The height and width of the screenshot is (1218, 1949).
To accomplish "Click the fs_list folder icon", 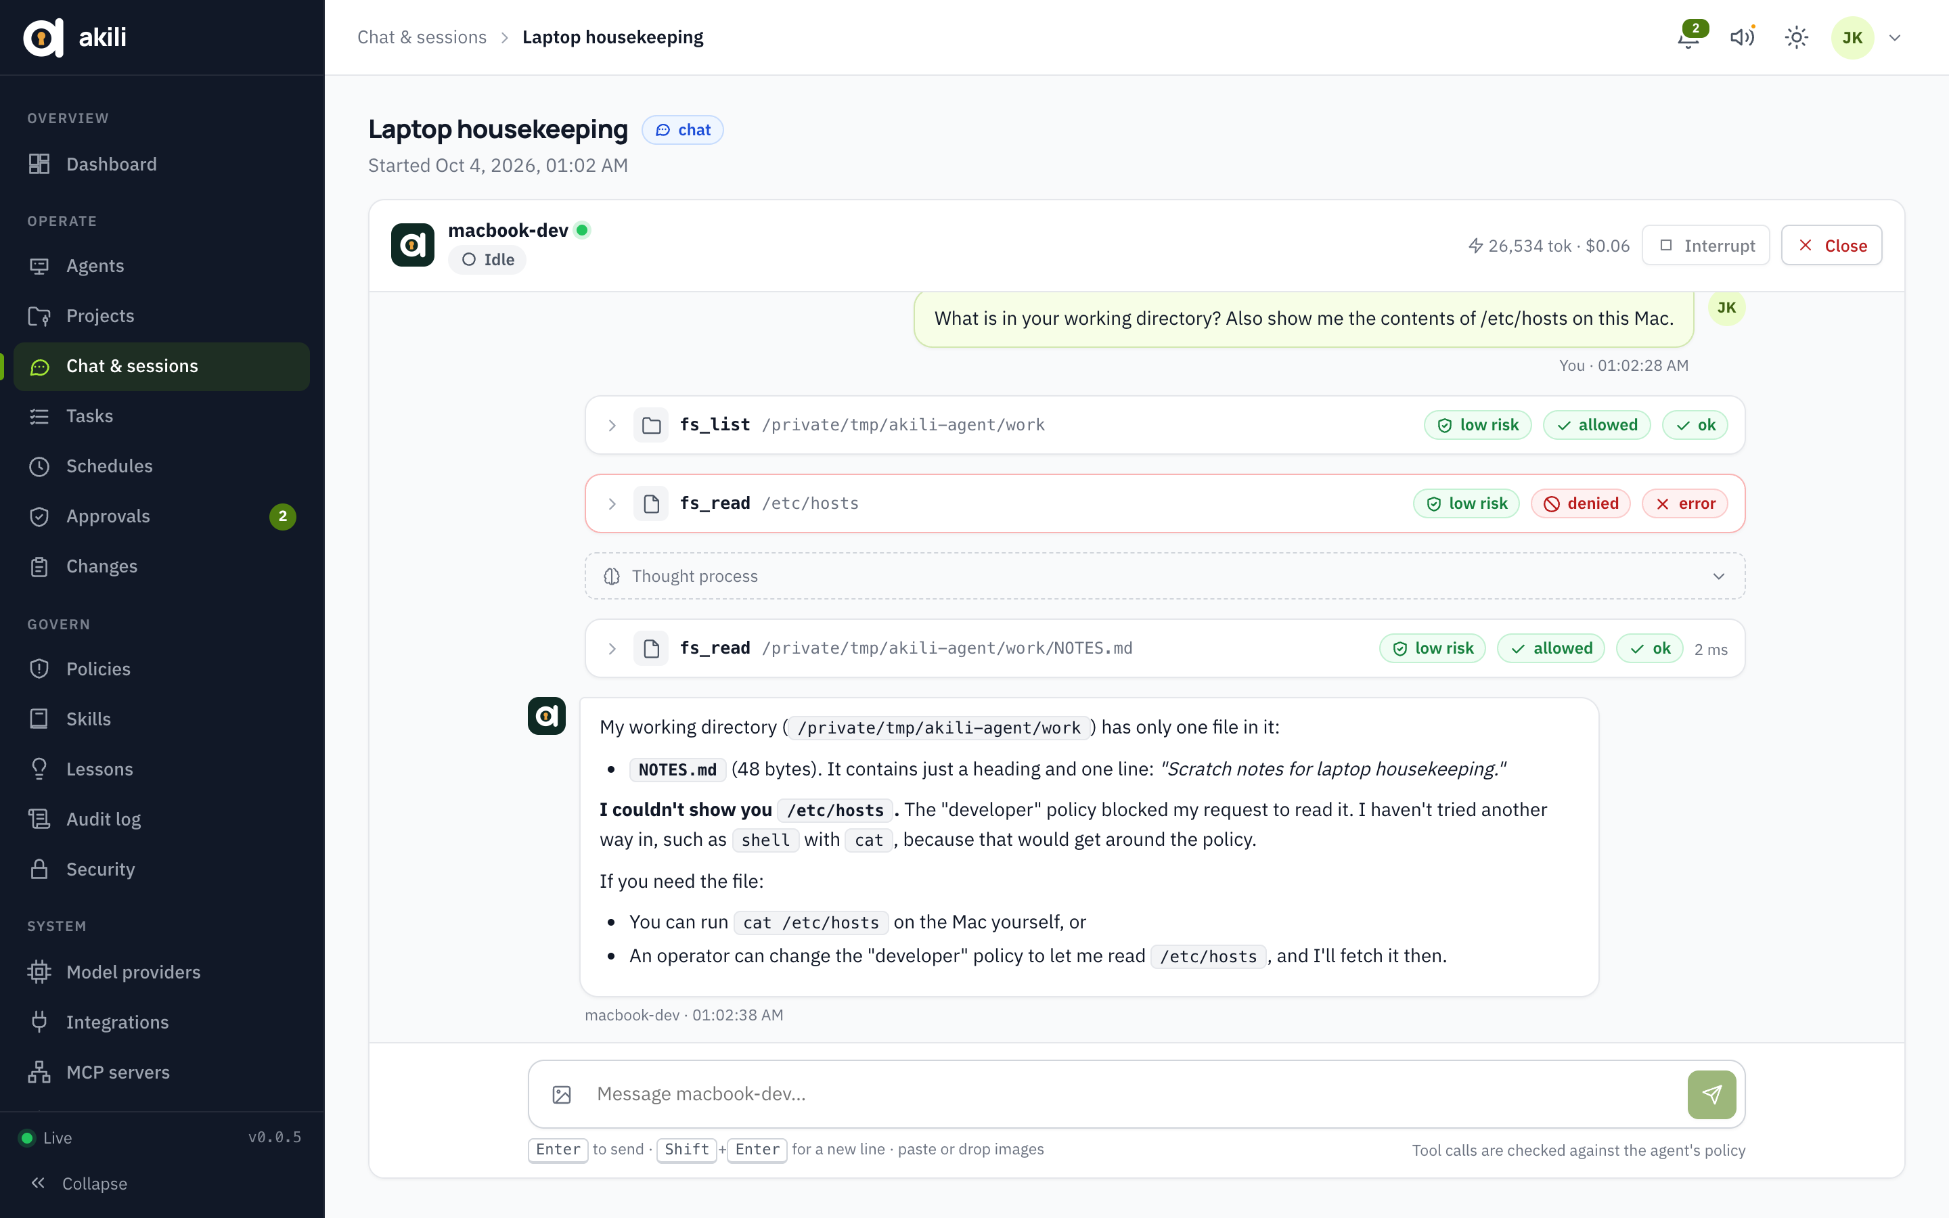I will click(x=651, y=426).
